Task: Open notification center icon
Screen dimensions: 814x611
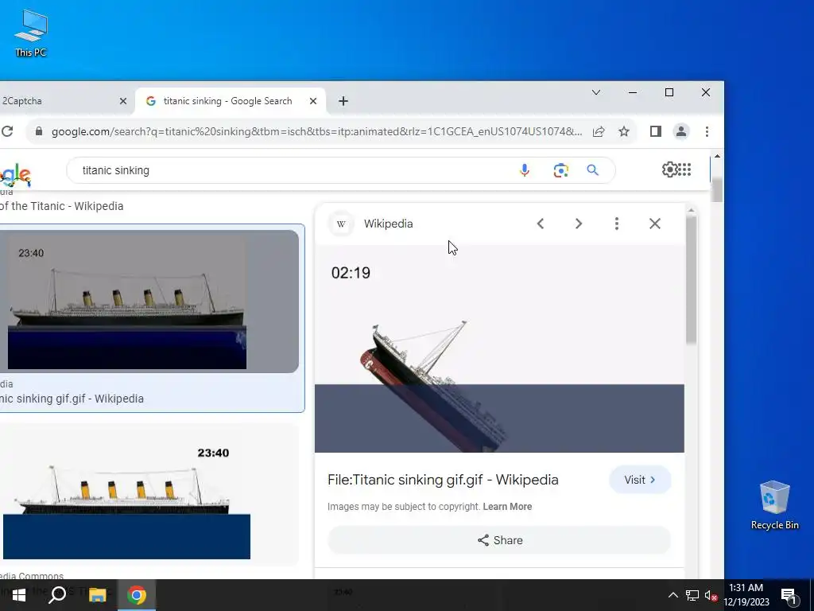Action: coord(789,596)
